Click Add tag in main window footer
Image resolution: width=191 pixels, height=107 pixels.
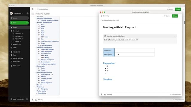pos(40,100)
